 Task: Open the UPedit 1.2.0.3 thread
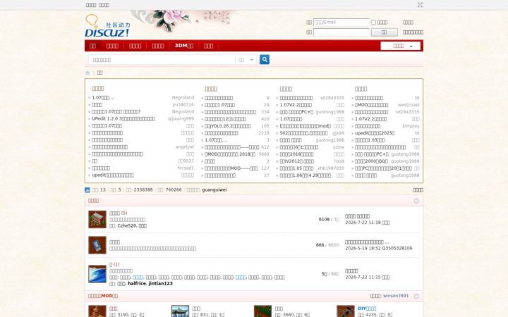coord(123,119)
